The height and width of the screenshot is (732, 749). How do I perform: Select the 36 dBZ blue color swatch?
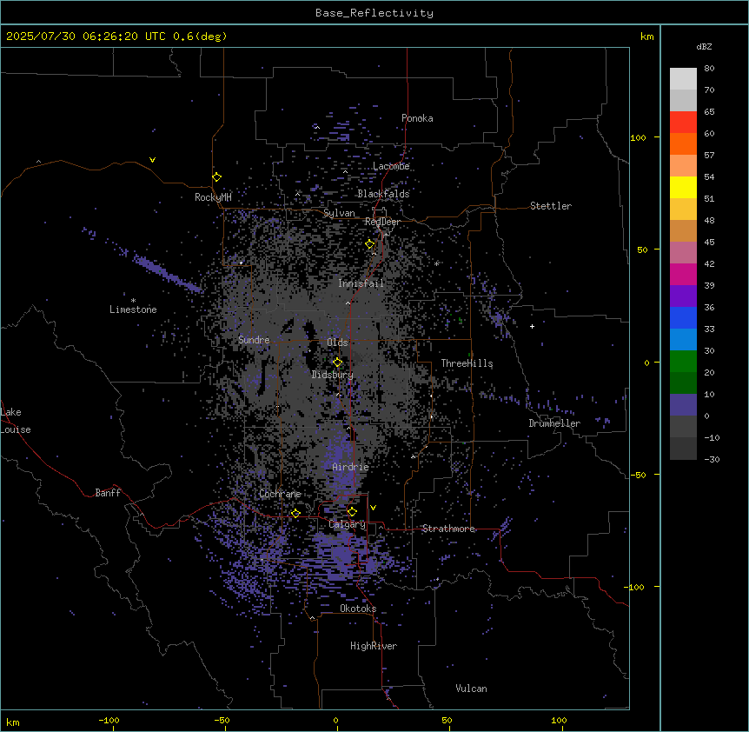tap(683, 317)
